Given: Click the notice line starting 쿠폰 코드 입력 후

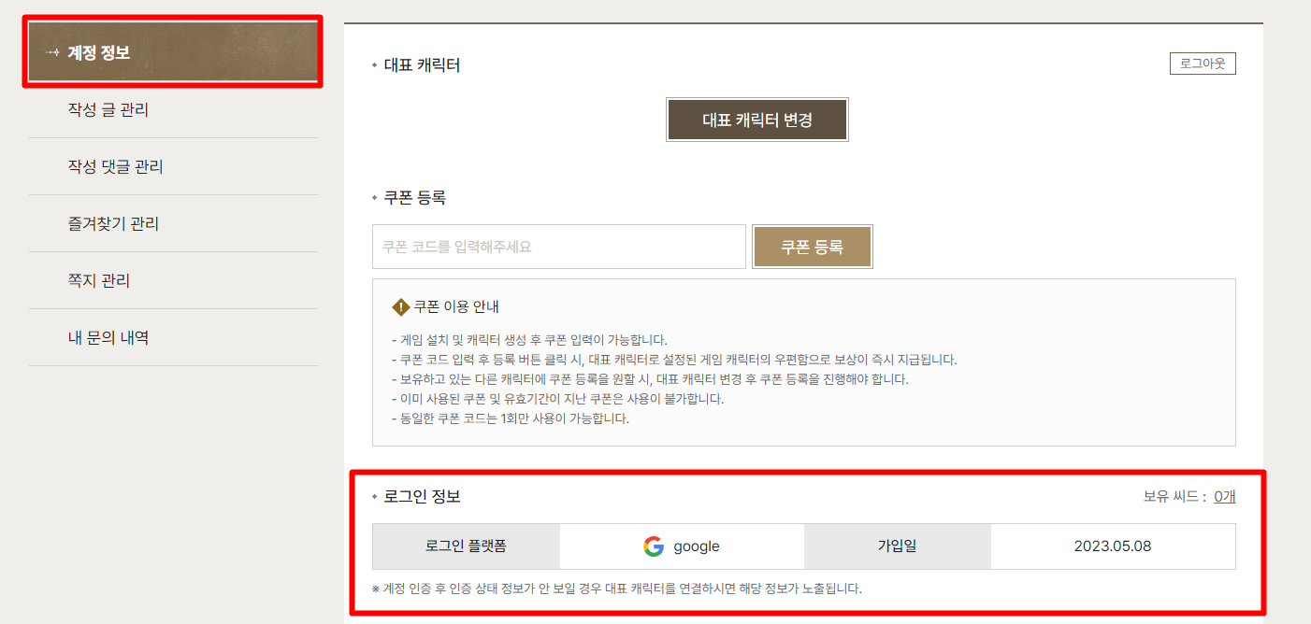Looking at the screenshot, I should [x=674, y=360].
